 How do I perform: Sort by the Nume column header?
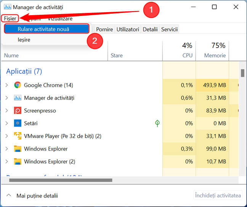(x=11, y=55)
